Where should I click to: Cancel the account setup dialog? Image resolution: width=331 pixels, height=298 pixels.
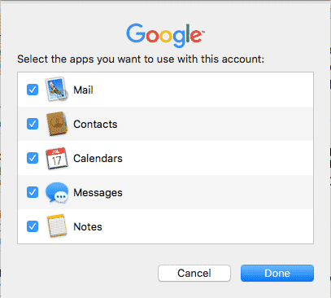point(194,273)
